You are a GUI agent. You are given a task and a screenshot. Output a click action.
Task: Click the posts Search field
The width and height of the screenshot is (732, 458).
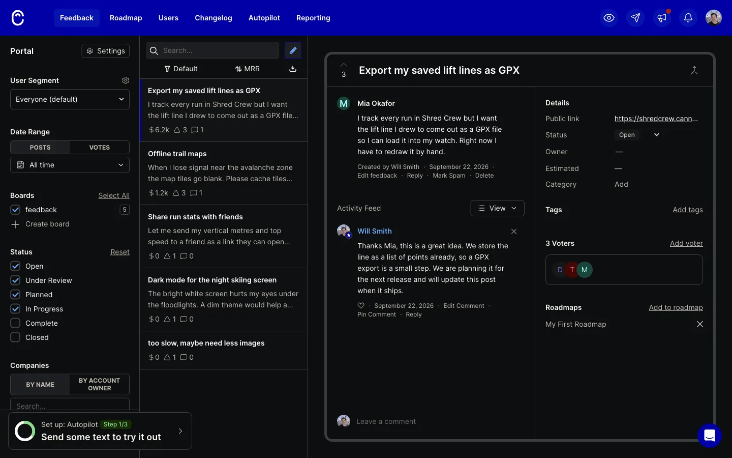(x=212, y=50)
